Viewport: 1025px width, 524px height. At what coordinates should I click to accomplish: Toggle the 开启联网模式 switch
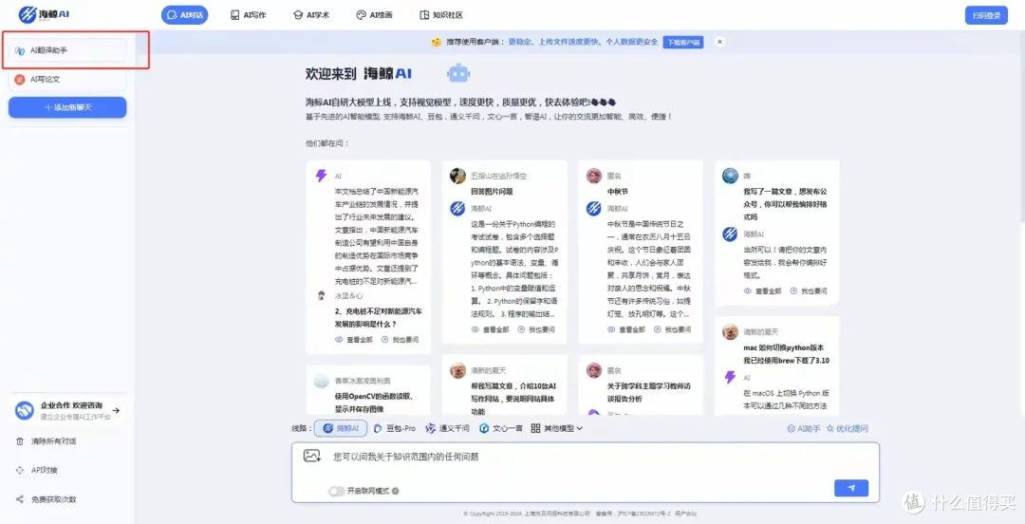(337, 491)
